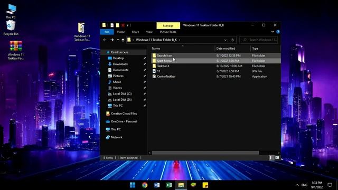
Task: Open Sticky Notes from taskbar
Action: click(x=205, y=185)
